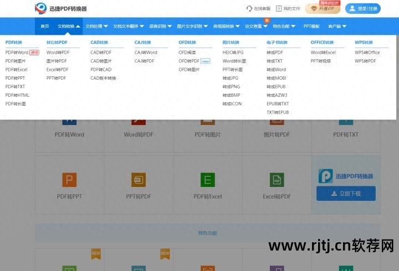The image size is (399, 271).
Task: Click the PDF转Excel green E icon
Action: click(x=208, y=180)
